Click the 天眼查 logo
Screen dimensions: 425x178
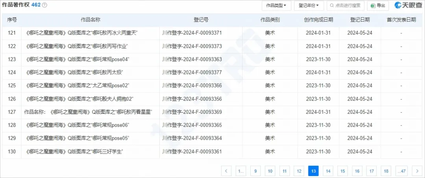point(408,5)
